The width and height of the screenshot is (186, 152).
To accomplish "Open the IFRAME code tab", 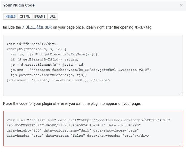I will (x=40, y=17).
